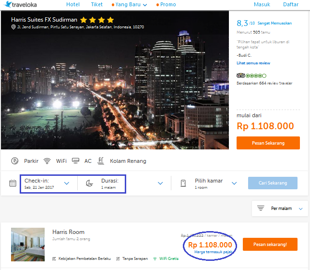Click the WiFi Gratis label
Image resolution: width=310 pixels, height=270 pixels.
(x=169, y=259)
